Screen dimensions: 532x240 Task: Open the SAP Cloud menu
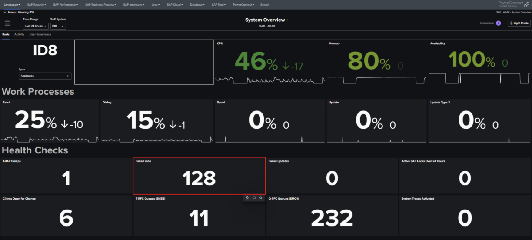[176, 4]
